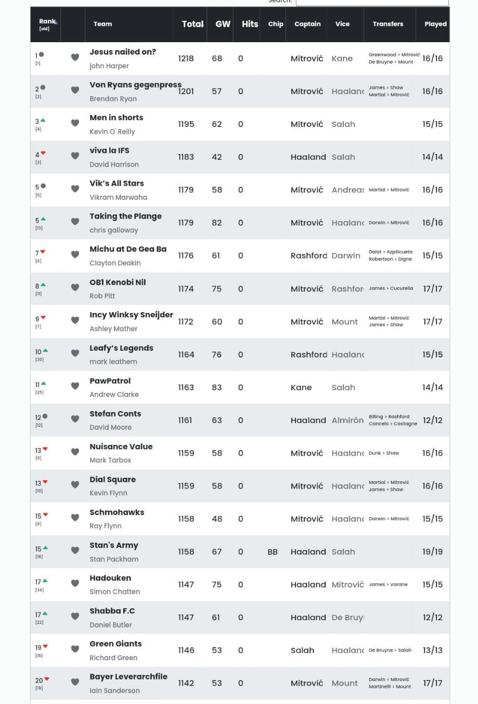Click heart icon next to Vik's All Stars
Image resolution: width=478 pixels, height=704 pixels.
coord(75,189)
